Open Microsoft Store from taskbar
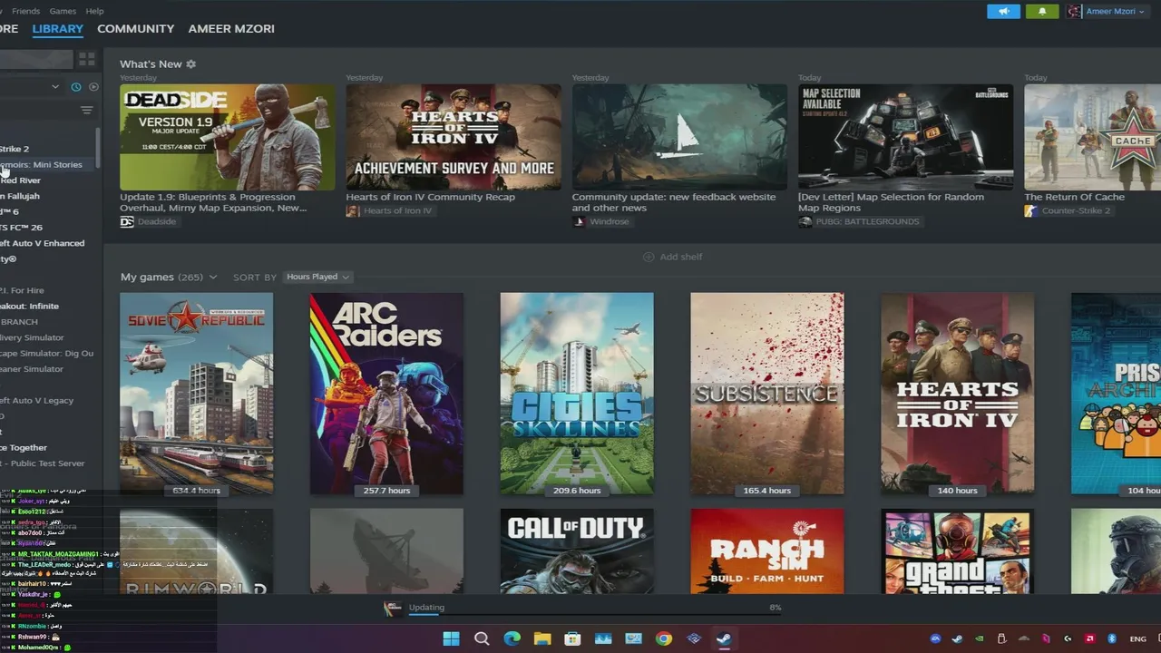The width and height of the screenshot is (1161, 653). (x=572, y=638)
